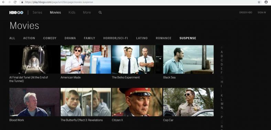
Task: Filter movies by Horror/Sci-Fi
Action: (116, 38)
